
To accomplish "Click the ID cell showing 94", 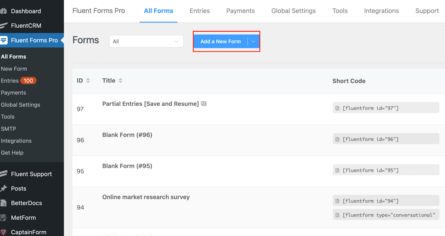I will click(80, 207).
